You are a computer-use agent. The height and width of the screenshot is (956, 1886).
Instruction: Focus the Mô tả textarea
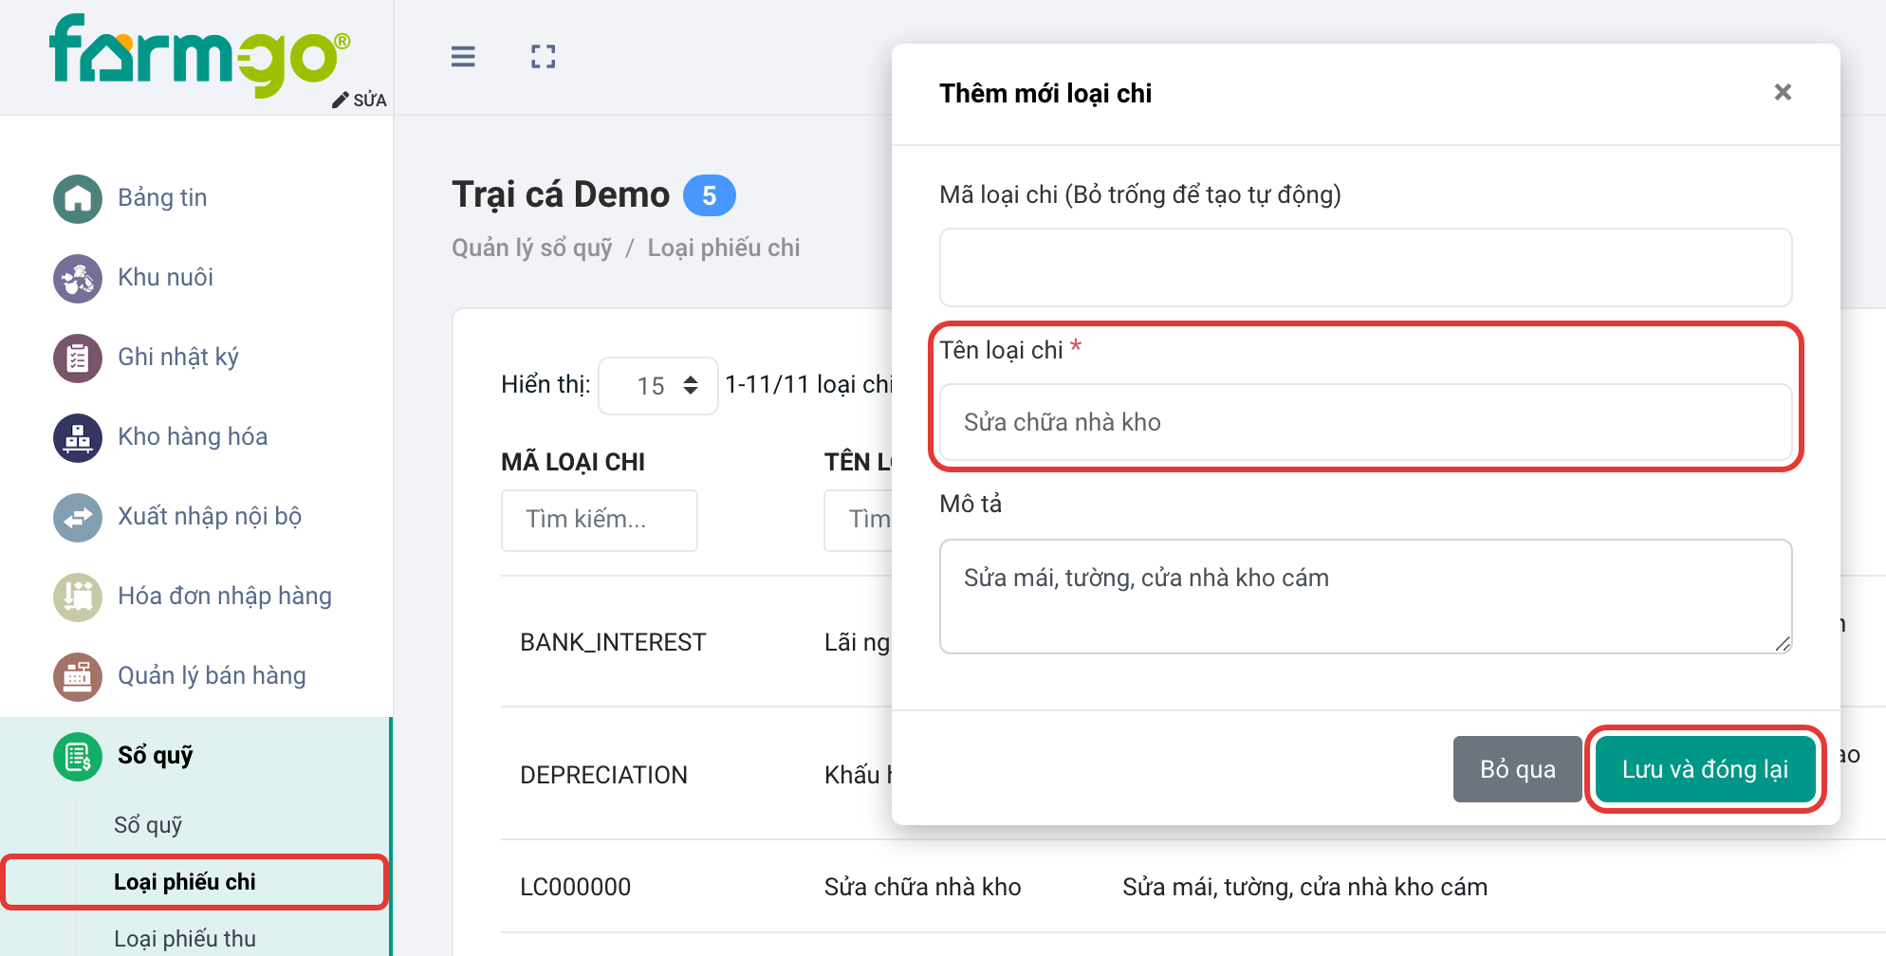pos(1365,597)
